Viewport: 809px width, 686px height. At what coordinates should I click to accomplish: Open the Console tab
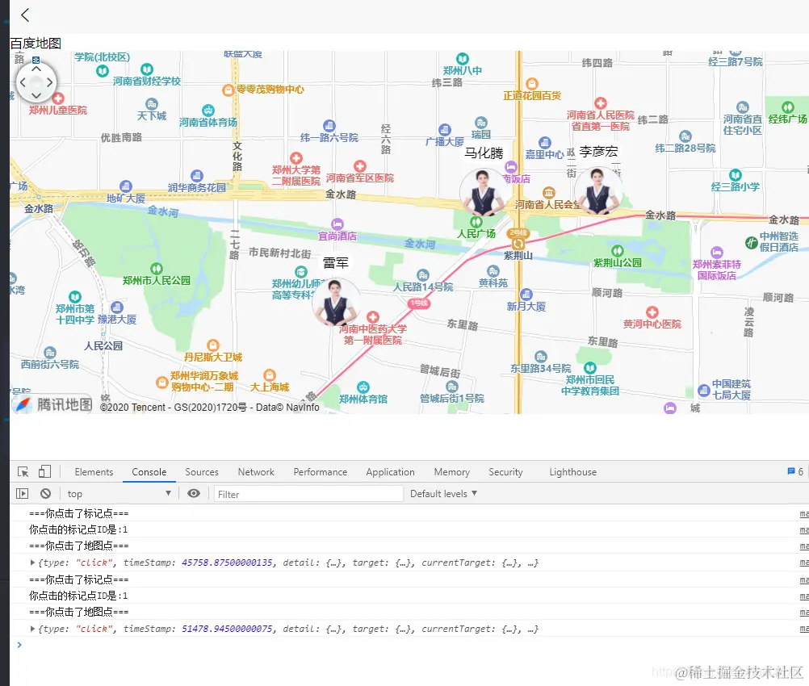click(149, 472)
